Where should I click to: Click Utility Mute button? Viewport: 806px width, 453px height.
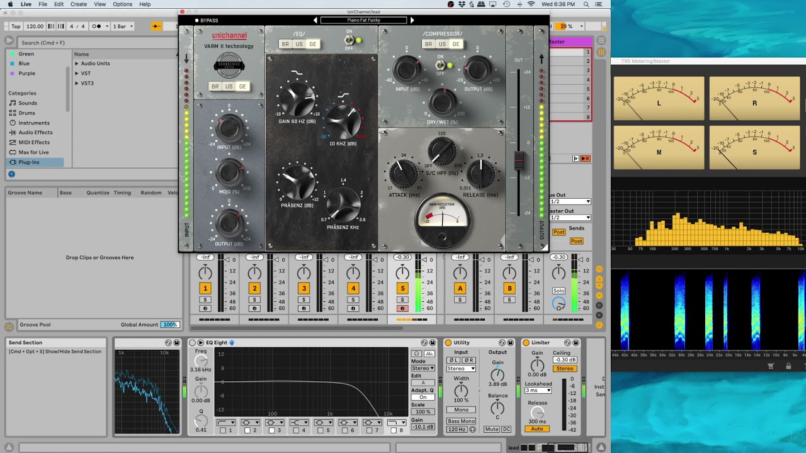click(x=492, y=430)
